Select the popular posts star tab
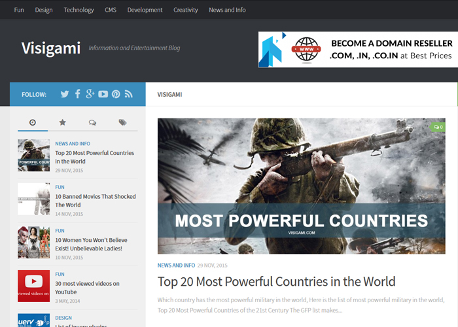Viewport: 458px width, 327px height. (x=63, y=122)
